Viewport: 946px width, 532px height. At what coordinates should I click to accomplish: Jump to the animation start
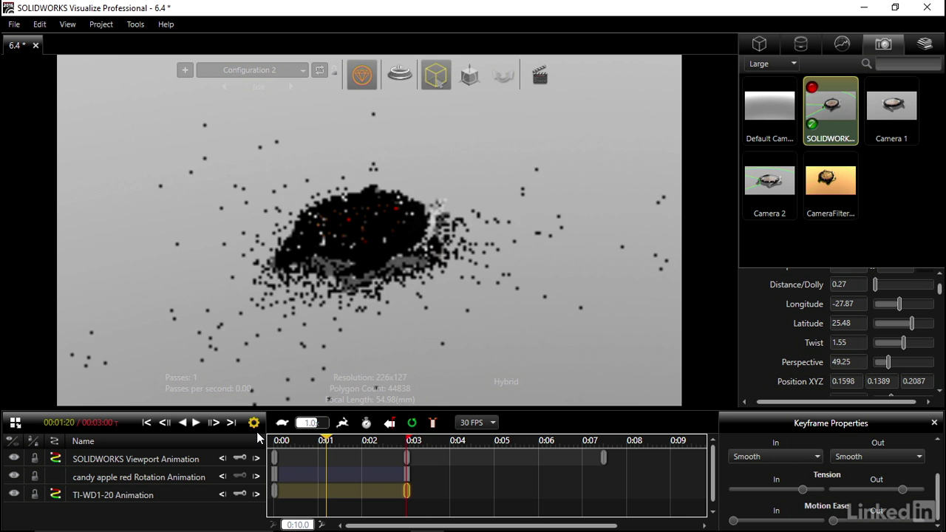[146, 423]
